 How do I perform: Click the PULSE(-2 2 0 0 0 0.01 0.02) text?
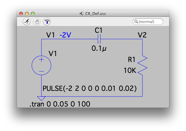pyautogui.click(x=89, y=89)
